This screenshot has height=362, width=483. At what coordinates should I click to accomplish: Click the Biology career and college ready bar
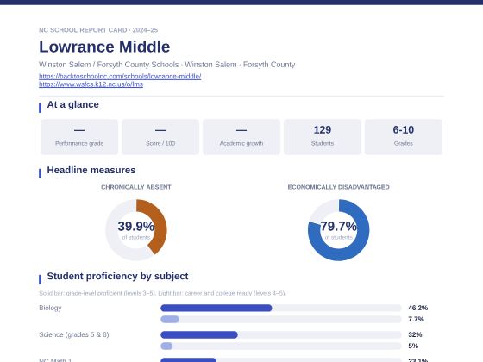pos(281,319)
